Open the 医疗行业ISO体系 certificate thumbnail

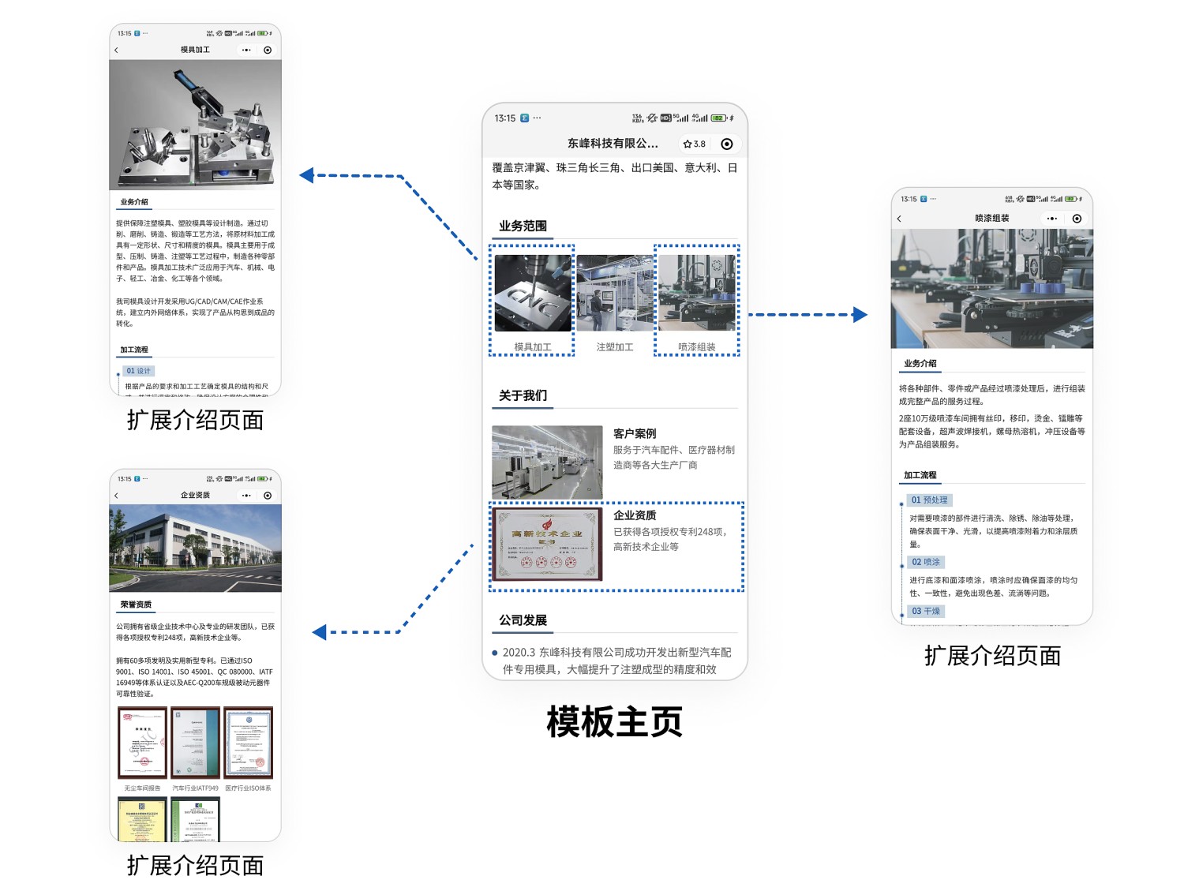point(248,743)
